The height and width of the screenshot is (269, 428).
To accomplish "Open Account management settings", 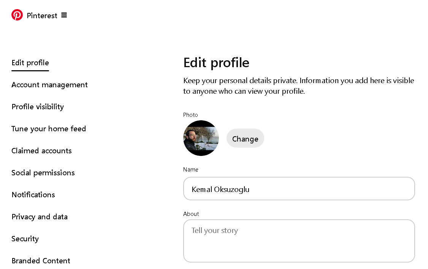I will pos(49,85).
